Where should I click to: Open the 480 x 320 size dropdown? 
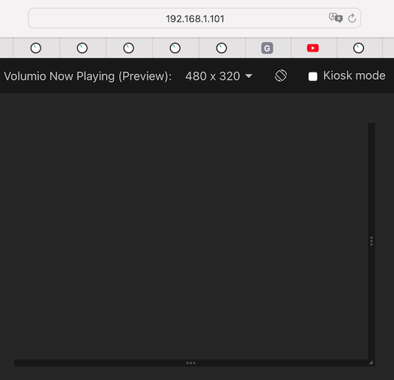pos(219,76)
